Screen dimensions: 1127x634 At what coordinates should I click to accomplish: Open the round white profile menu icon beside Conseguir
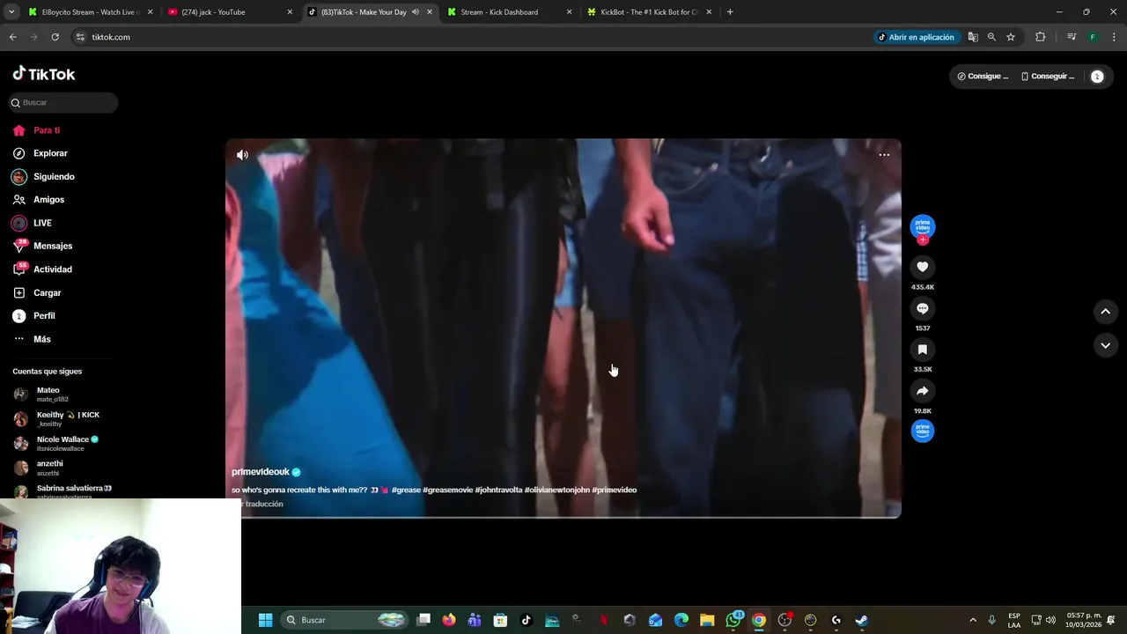1097,77
